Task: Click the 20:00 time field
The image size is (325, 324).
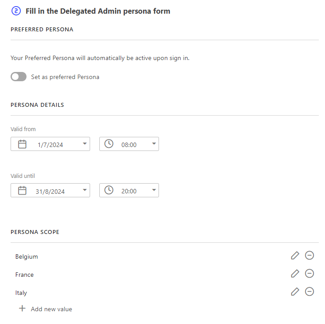Action: tap(129, 191)
